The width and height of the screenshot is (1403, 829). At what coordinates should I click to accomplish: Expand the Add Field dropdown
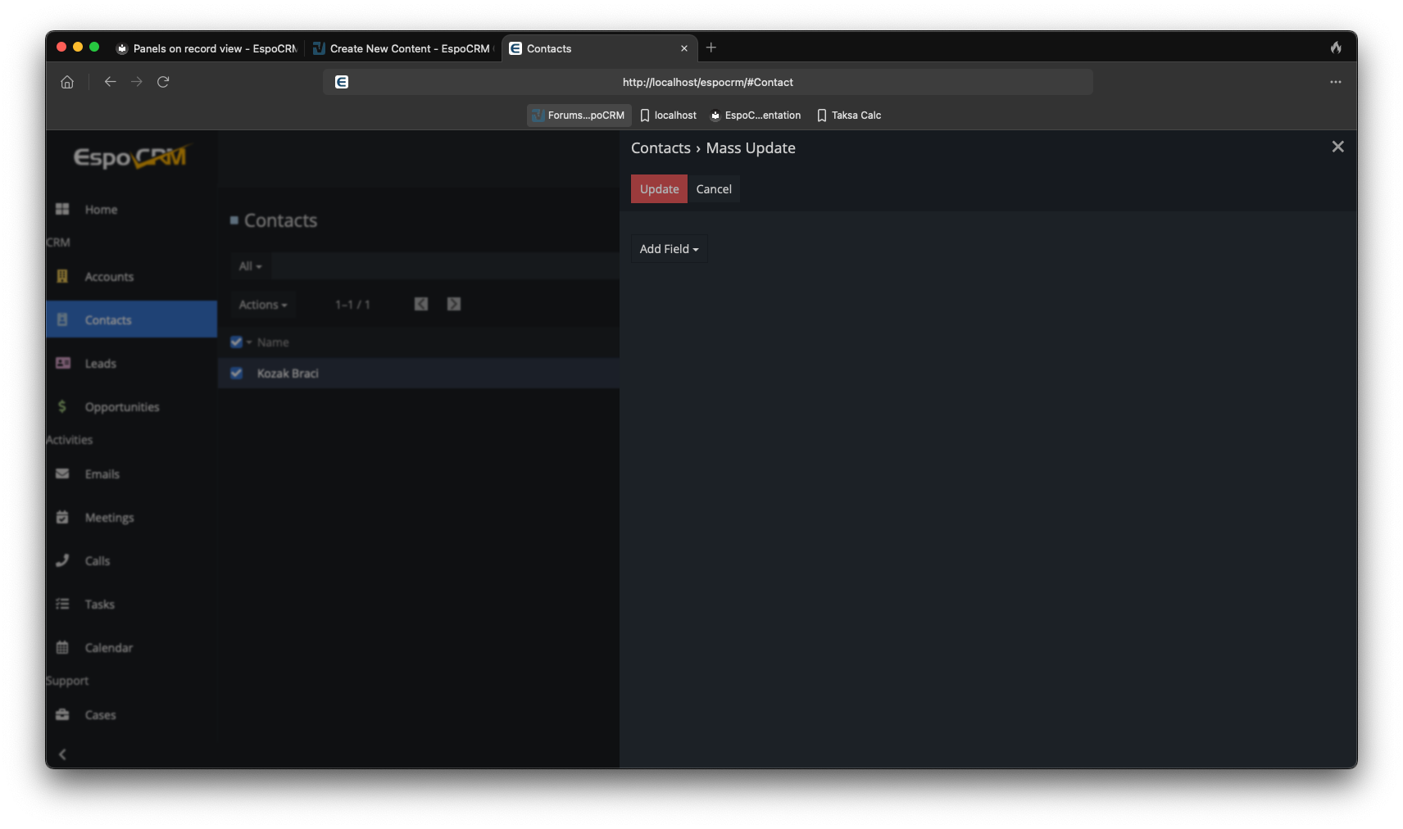pos(669,249)
